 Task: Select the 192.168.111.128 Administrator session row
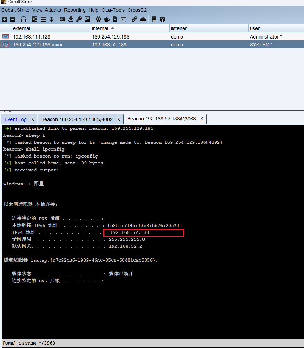click(x=104, y=37)
